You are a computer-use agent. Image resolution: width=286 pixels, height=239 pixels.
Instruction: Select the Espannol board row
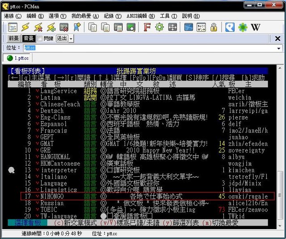(x=138, y=124)
